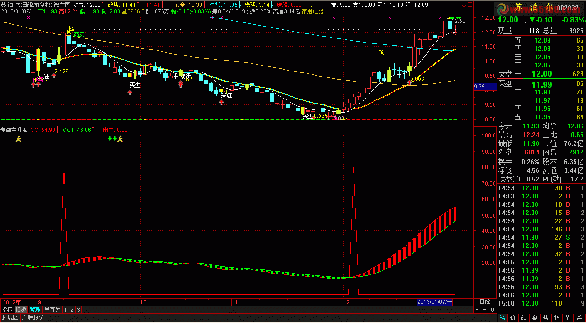Screen dimensions: 586x323
Task: Click the 专做主升浪 indicator name
Action: (x=15, y=130)
